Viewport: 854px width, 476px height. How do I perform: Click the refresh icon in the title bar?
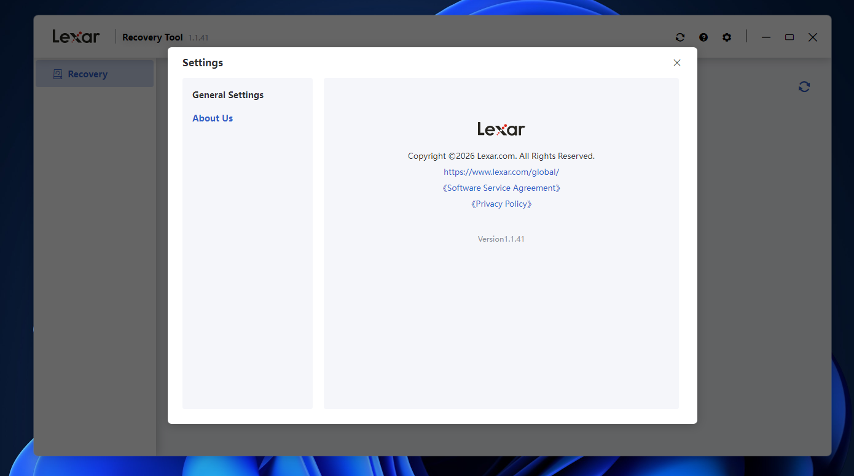[680, 37]
